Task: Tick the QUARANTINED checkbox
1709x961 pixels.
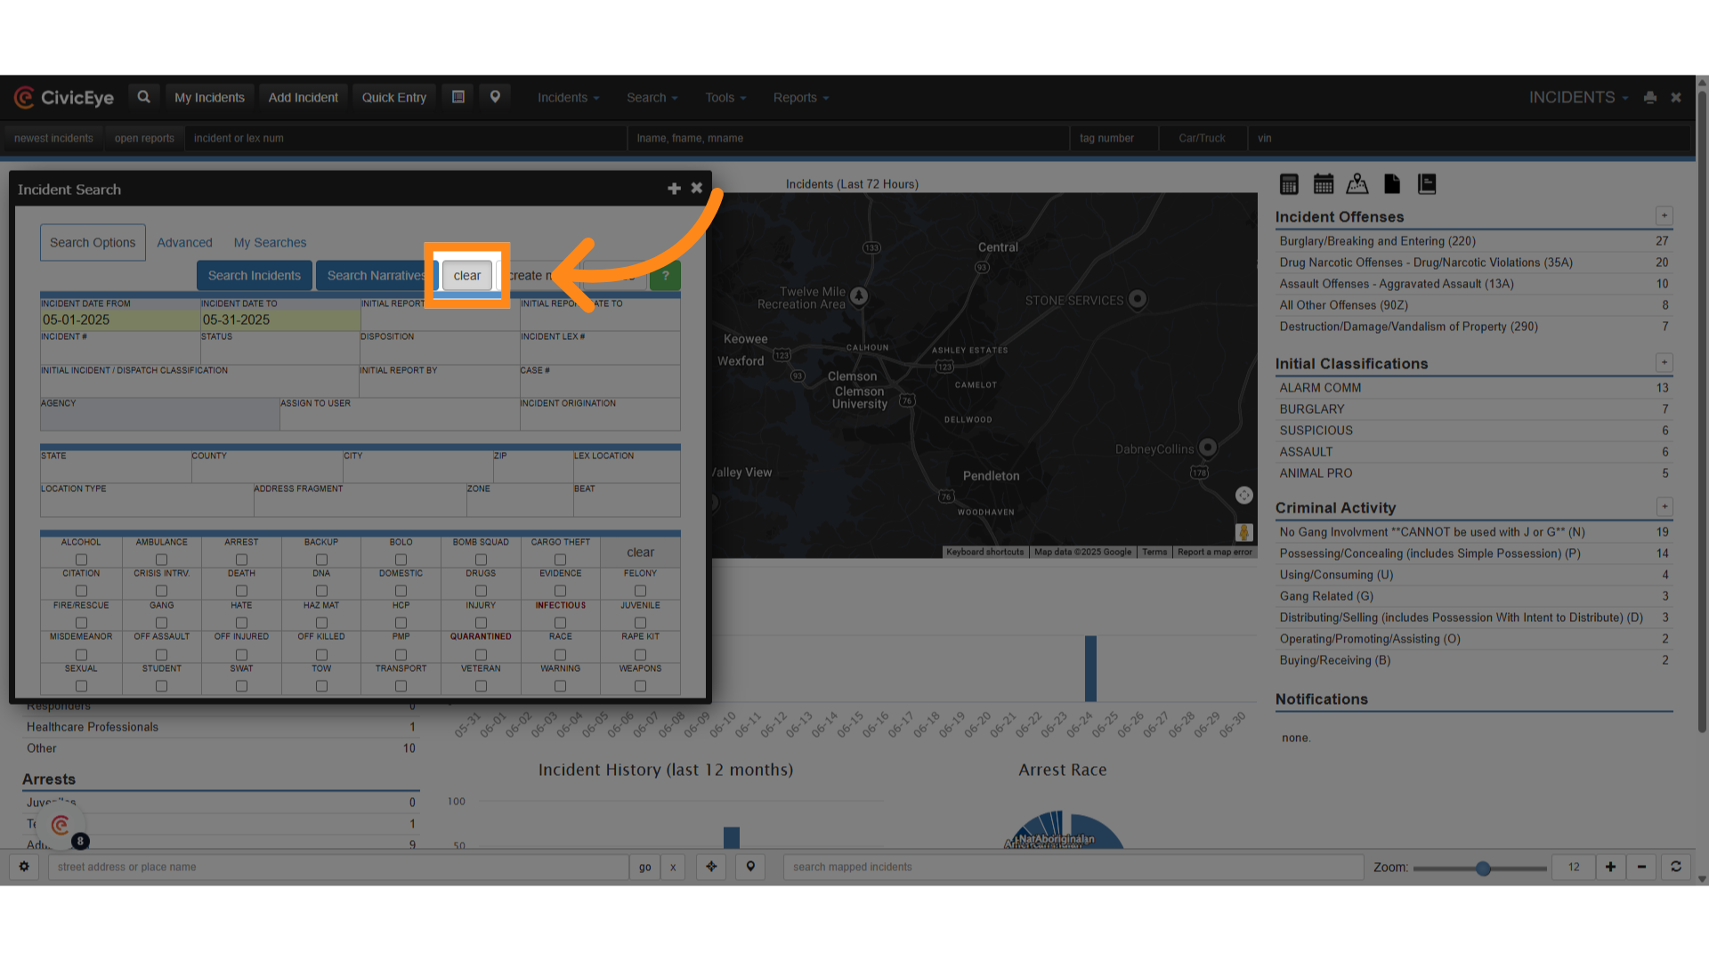Action: click(481, 655)
